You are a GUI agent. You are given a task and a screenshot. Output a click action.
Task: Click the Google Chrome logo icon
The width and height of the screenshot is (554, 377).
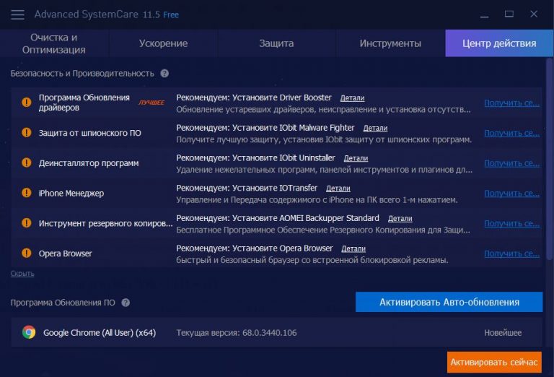point(29,332)
